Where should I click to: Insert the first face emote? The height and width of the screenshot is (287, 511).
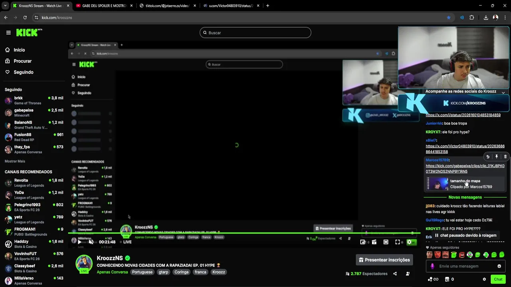coord(430,255)
